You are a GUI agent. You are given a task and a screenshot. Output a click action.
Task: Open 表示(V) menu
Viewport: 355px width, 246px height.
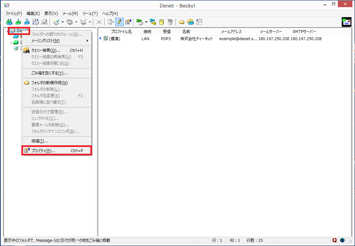click(51, 14)
